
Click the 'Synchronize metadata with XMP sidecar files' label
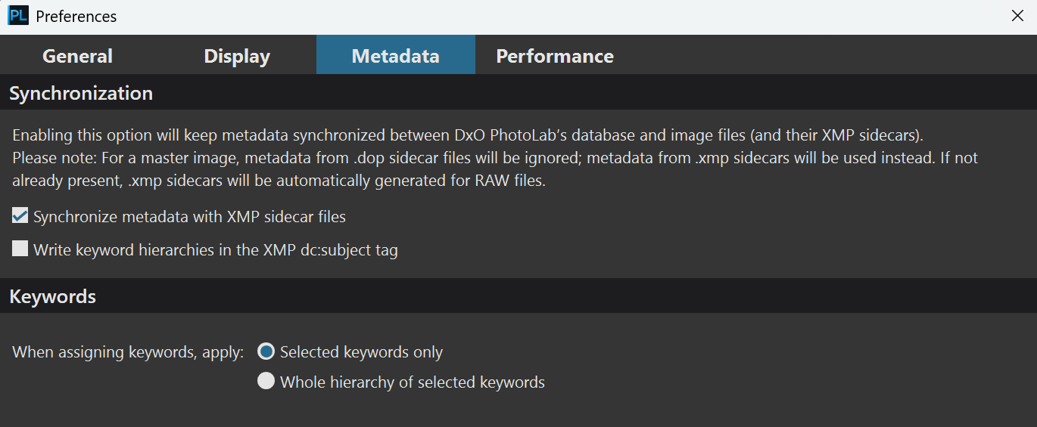click(x=189, y=217)
